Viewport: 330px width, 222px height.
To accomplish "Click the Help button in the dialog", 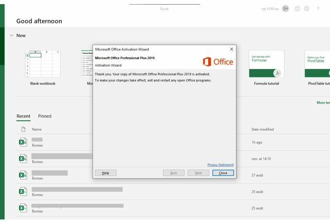I will [x=105, y=173].
